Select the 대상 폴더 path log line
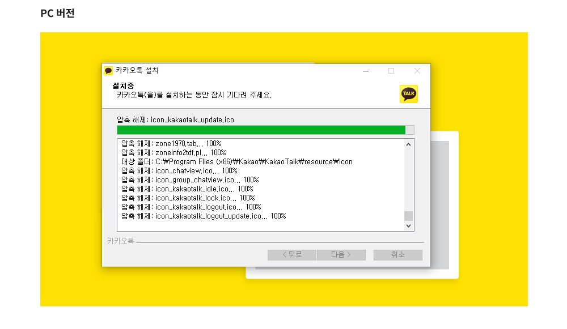 [237, 162]
